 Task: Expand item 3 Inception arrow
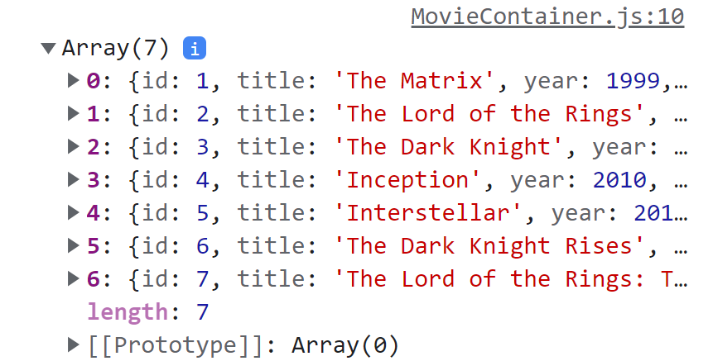point(73,179)
